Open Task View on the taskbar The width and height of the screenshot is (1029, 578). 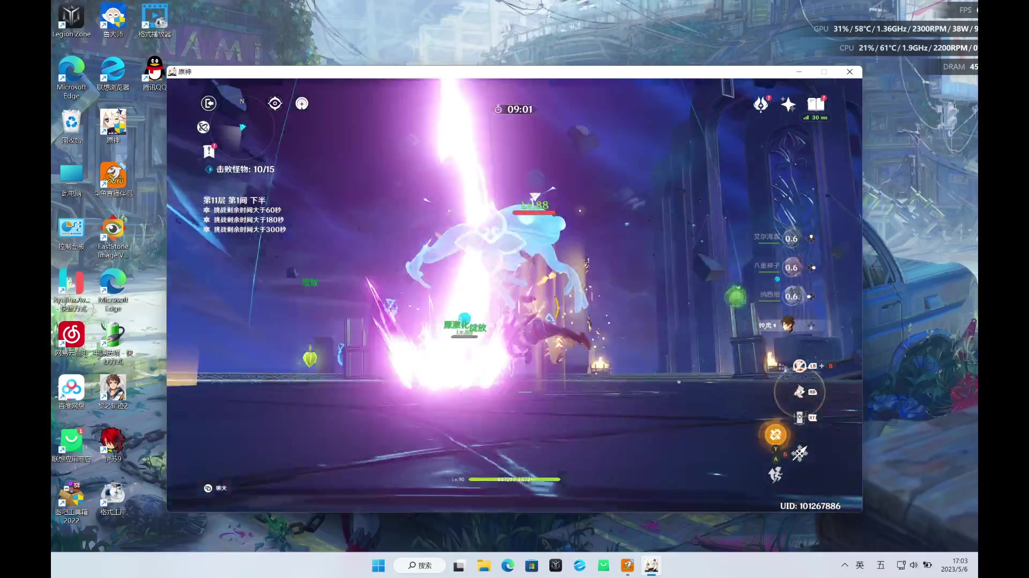(x=459, y=566)
